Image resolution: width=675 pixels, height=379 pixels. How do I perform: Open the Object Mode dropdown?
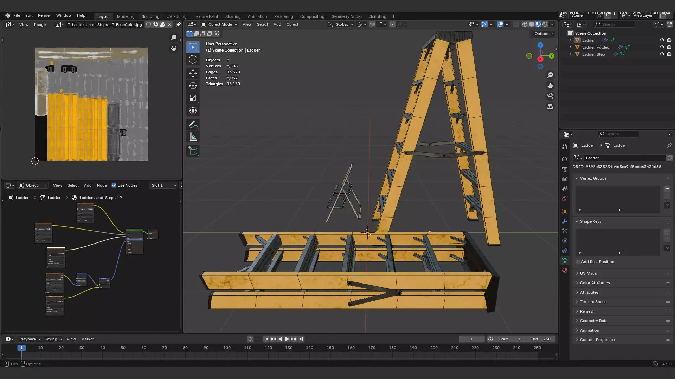pyautogui.click(x=219, y=24)
